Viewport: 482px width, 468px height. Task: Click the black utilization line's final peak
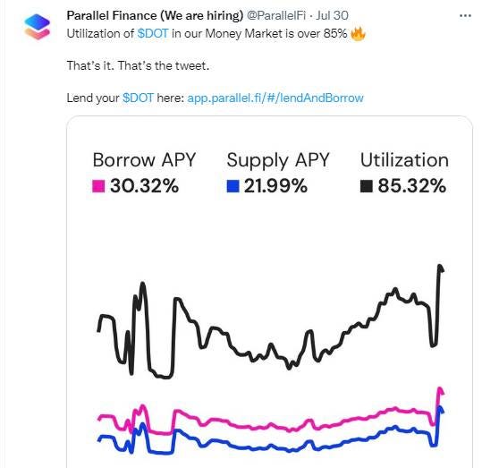point(440,266)
